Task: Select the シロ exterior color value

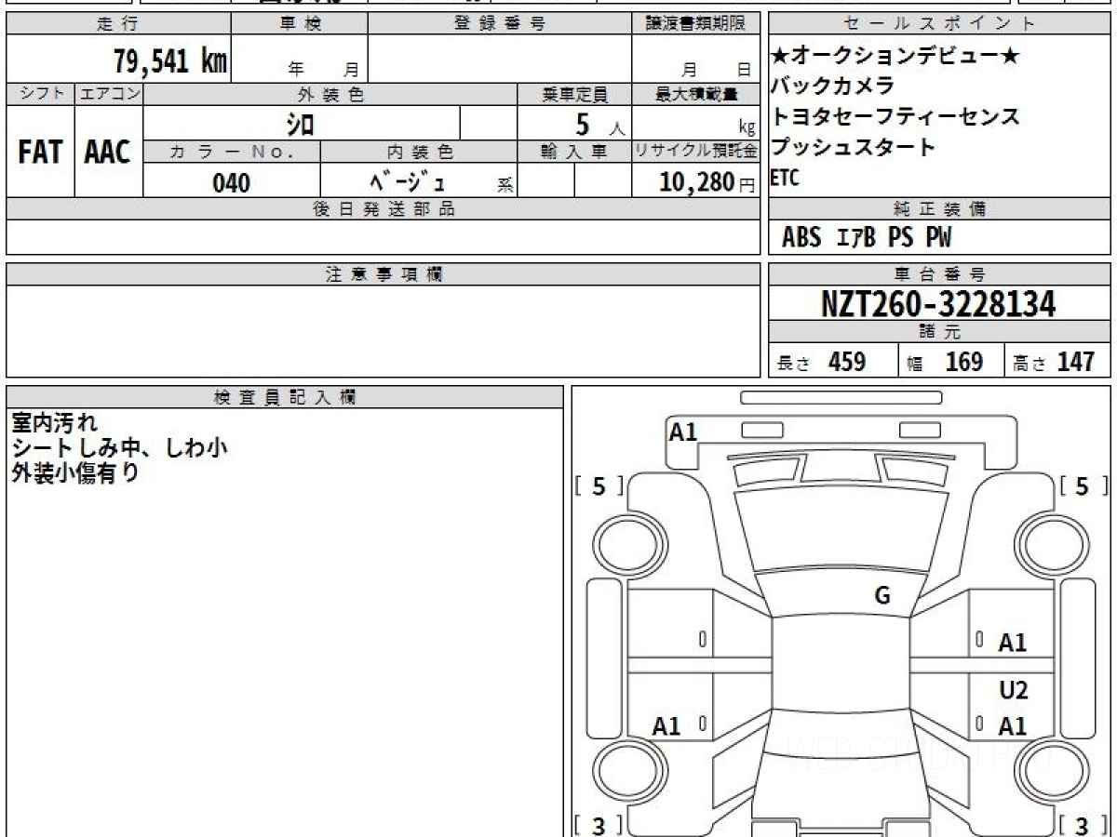Action: pos(300,124)
